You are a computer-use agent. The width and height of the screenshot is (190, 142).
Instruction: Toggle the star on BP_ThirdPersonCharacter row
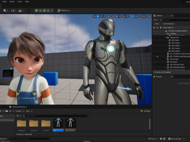pos(157,56)
